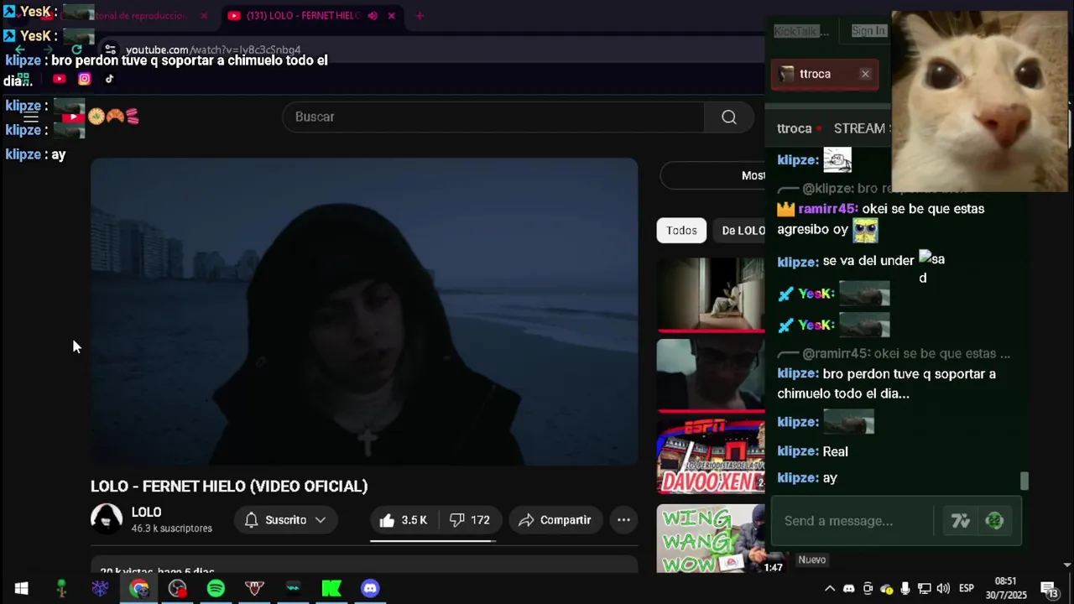Screen dimensions: 1074x604
Task: Click the Chrome icon in the taskbar
Action: click(x=138, y=589)
